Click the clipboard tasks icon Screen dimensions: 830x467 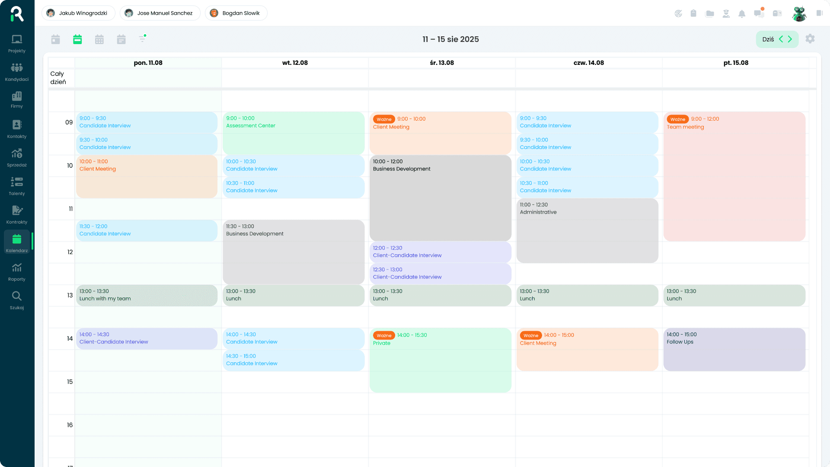click(x=693, y=13)
